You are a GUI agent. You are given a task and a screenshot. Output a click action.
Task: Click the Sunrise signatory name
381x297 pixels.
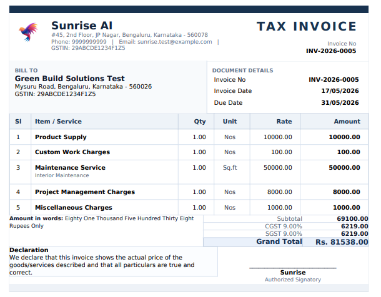(x=293, y=273)
